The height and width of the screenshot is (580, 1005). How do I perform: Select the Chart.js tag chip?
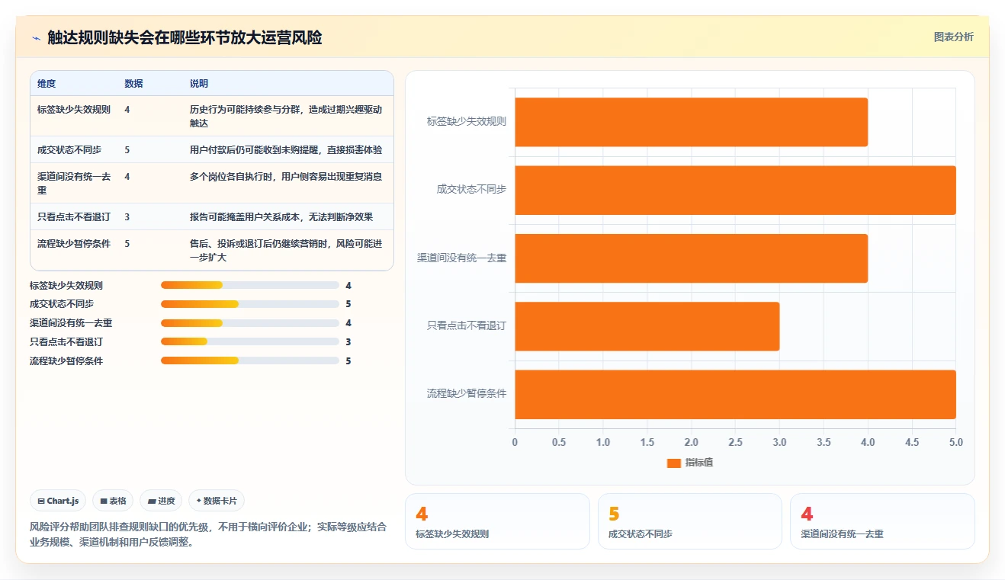(58, 501)
